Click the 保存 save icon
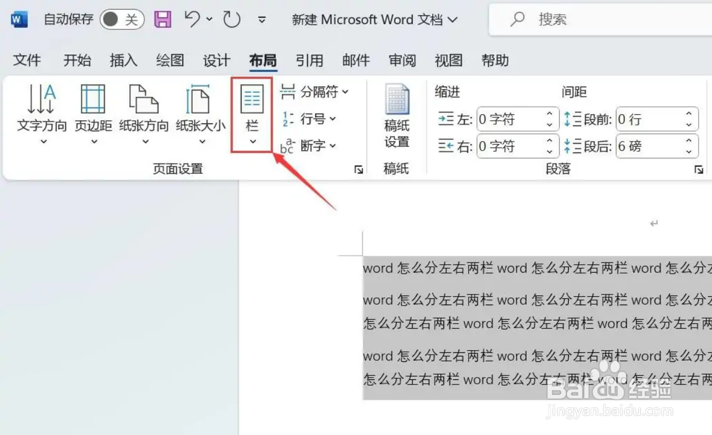The height and width of the screenshot is (435, 712). (162, 19)
